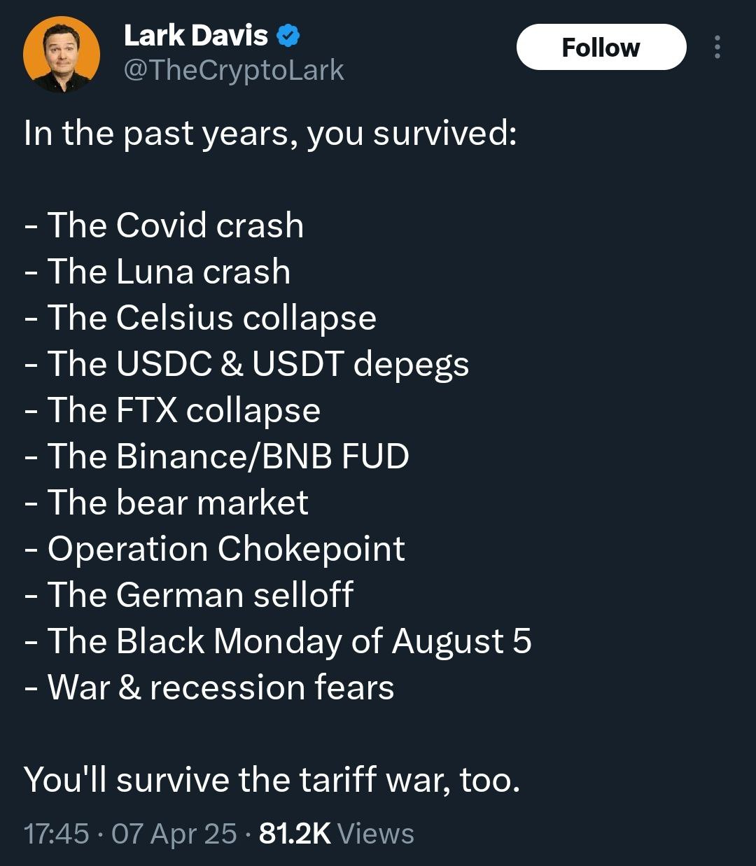756x866 pixels.
Task: Click the "The Covid crash" line
Action: click(164, 225)
